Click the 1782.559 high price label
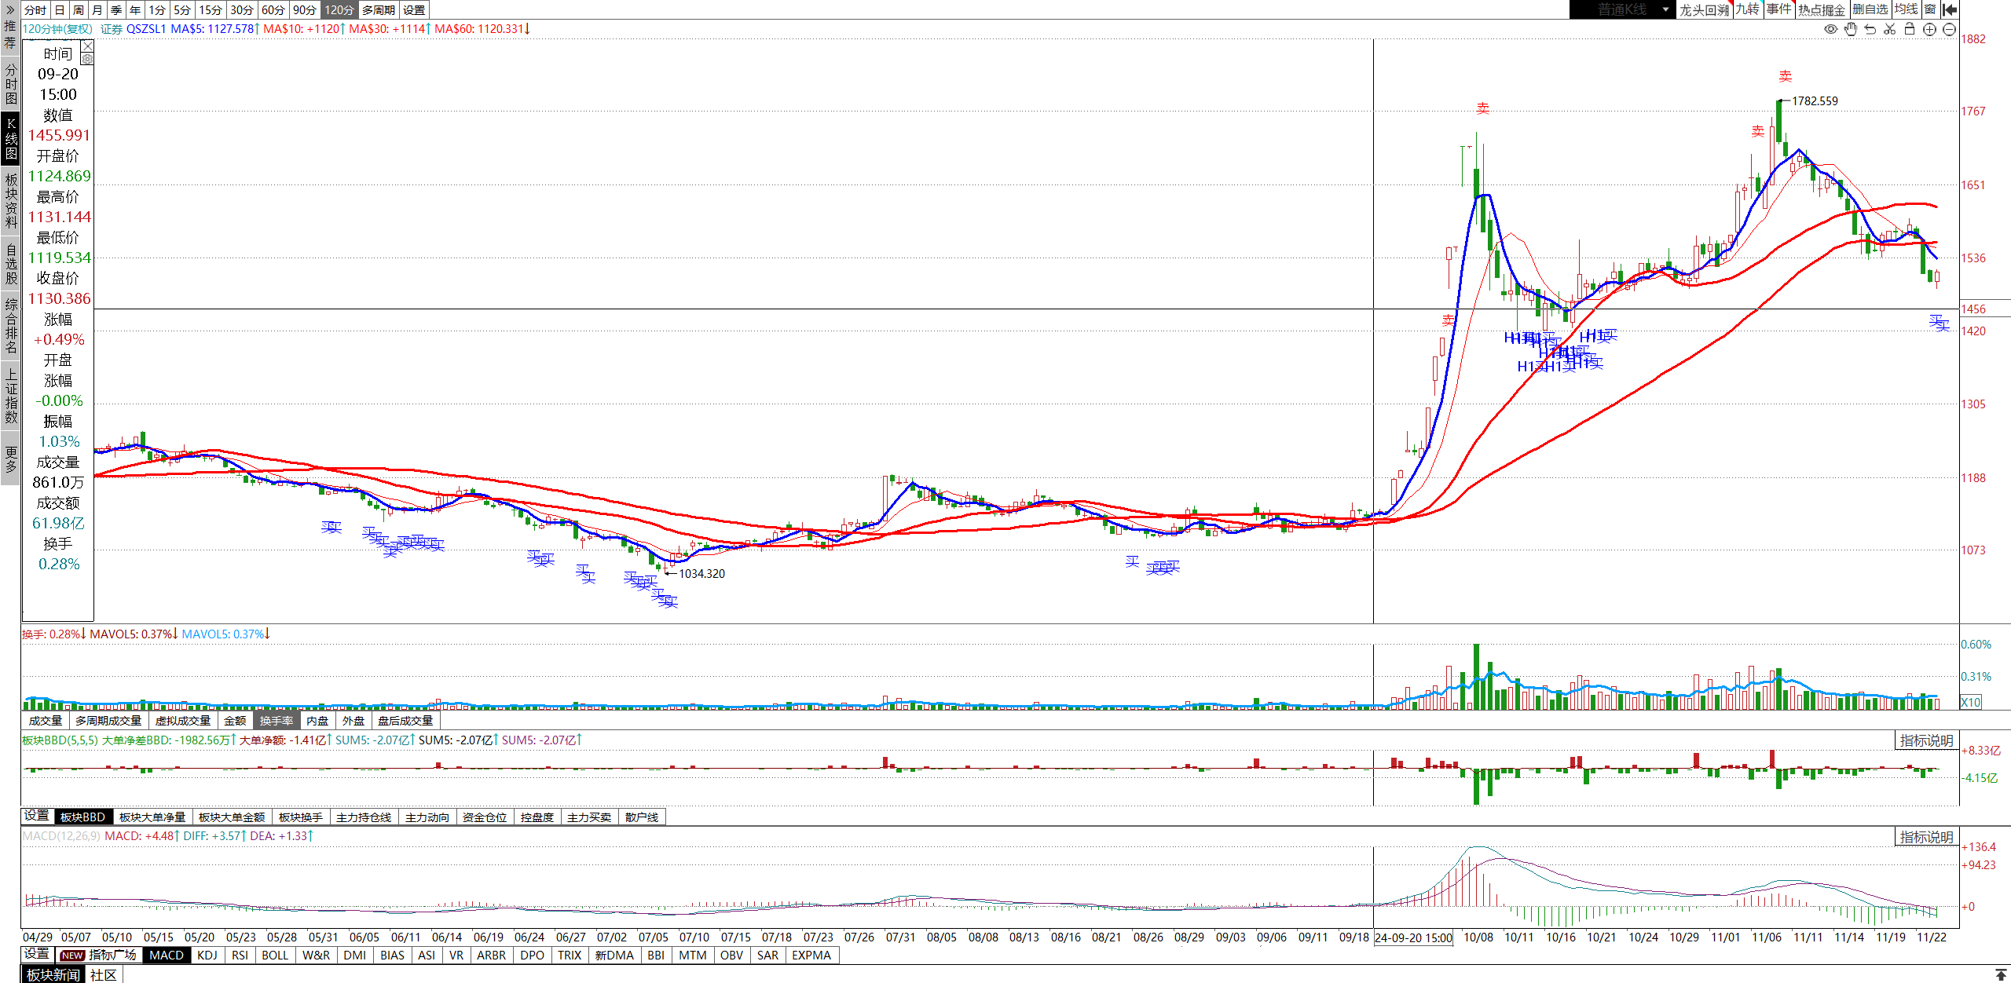 click(x=1815, y=100)
